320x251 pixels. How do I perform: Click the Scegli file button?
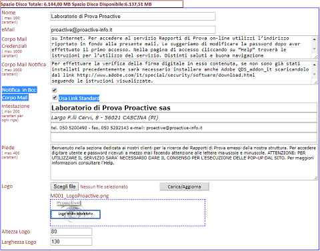65,186
